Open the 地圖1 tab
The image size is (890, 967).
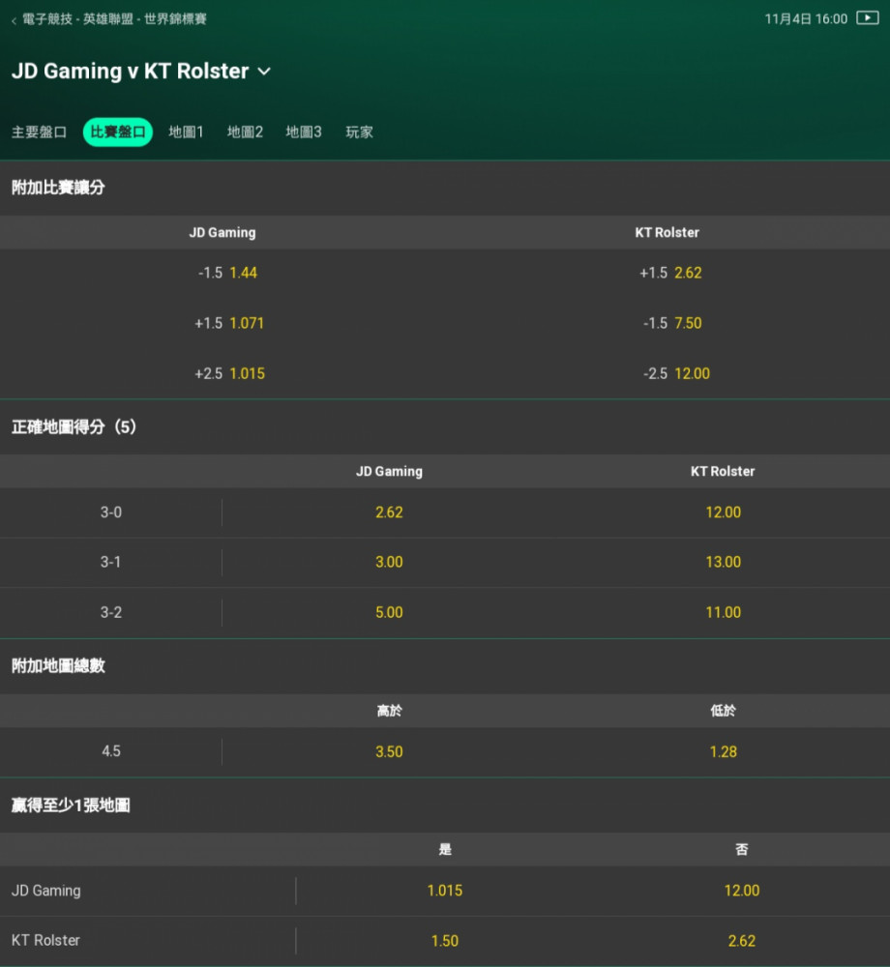[186, 132]
